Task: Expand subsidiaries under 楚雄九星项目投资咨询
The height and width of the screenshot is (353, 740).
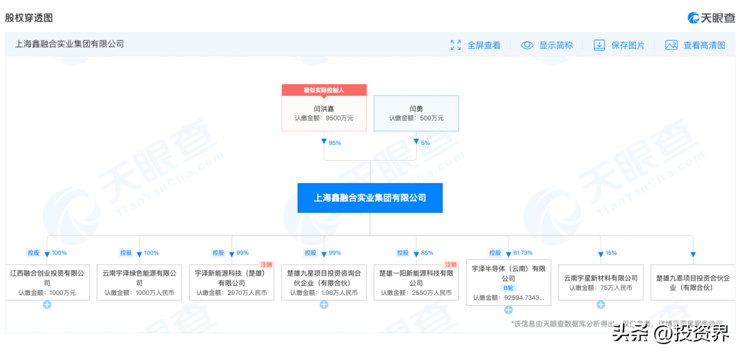Action: pos(323,304)
